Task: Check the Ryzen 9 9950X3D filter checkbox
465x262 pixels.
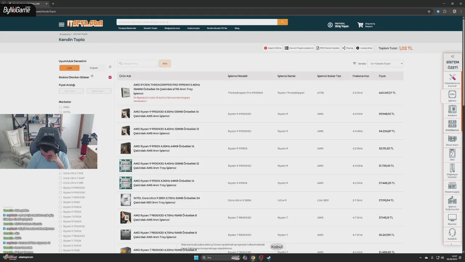Action: tap(60, 188)
